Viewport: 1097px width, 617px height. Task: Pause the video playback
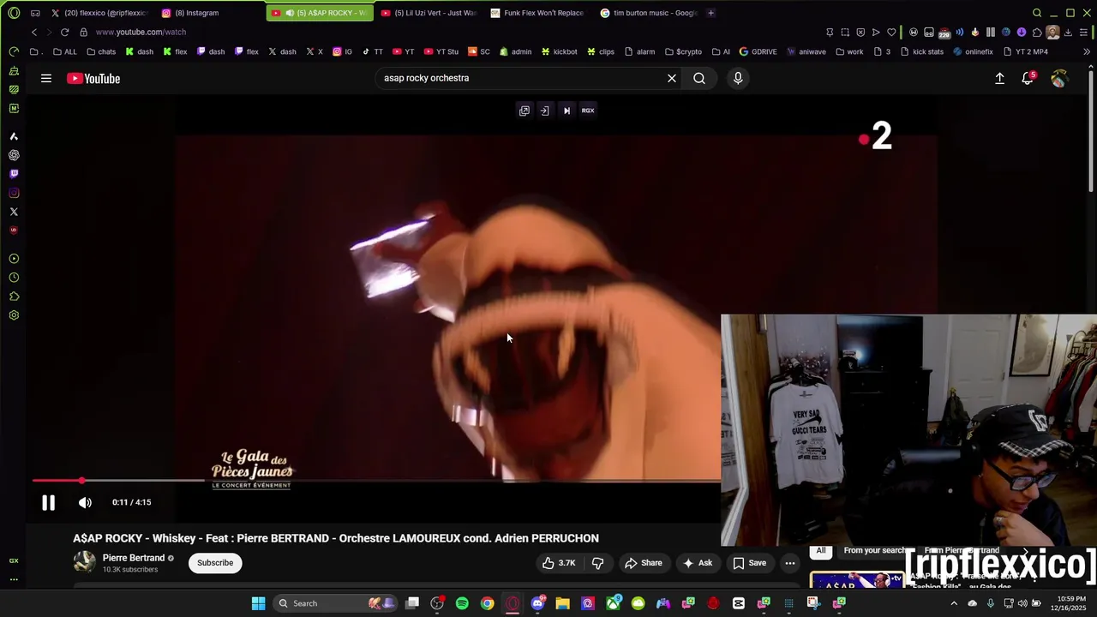tap(48, 503)
